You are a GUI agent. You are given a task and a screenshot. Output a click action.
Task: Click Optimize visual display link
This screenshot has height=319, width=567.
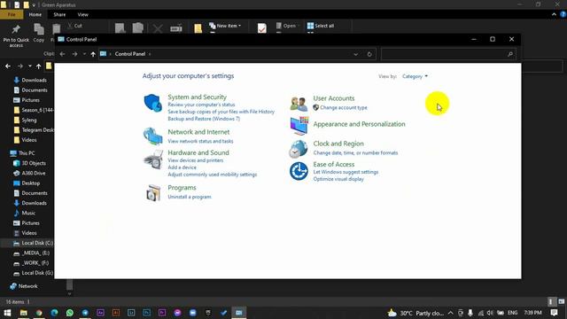tap(338, 179)
